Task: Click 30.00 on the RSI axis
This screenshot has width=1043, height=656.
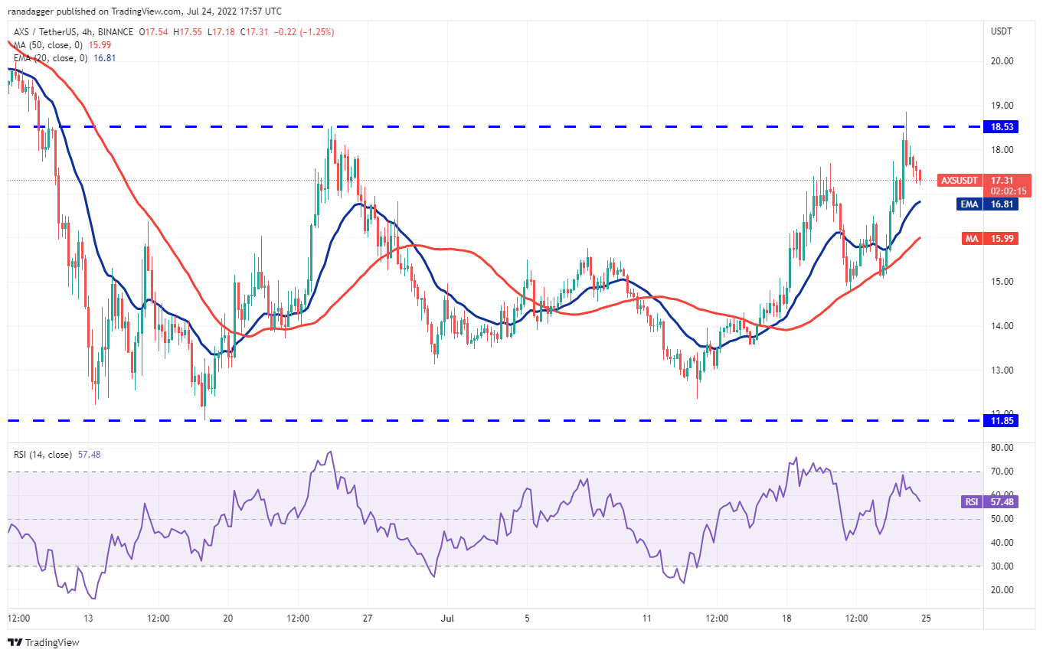Action: coord(1002,566)
